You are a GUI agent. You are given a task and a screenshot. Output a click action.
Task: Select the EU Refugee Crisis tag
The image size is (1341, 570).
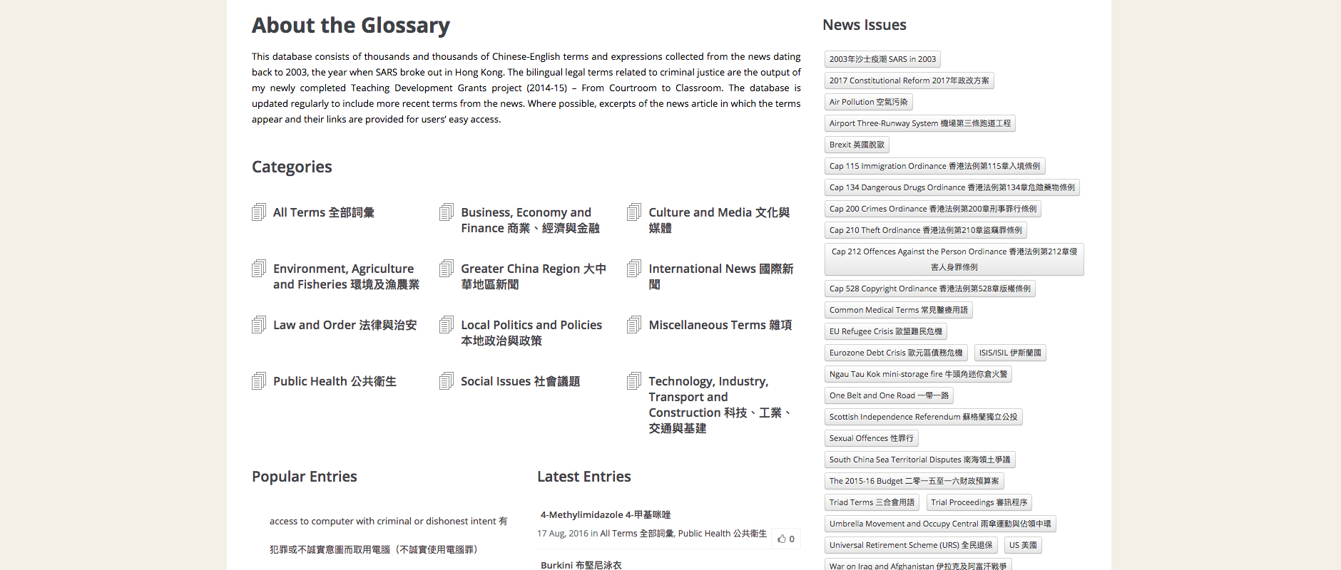coord(885,331)
